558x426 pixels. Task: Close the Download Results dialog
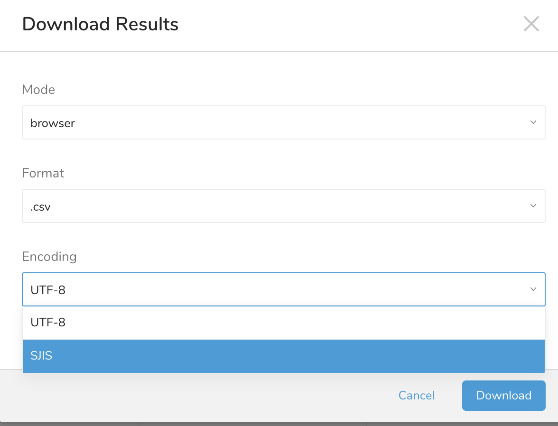(531, 24)
